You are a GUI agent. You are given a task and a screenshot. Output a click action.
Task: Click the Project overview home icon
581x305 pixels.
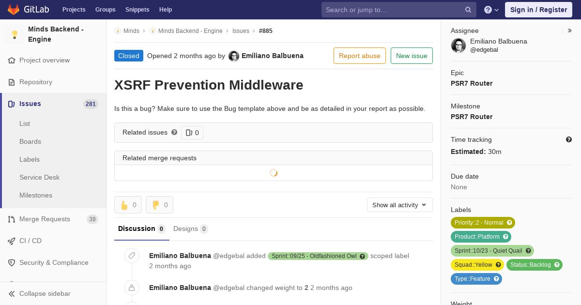12,61
